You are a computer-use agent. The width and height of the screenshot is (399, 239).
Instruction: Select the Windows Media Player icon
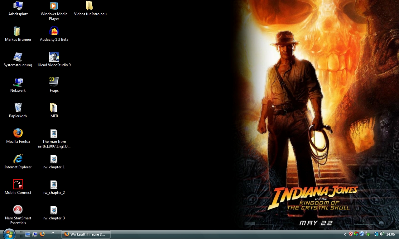(x=54, y=6)
